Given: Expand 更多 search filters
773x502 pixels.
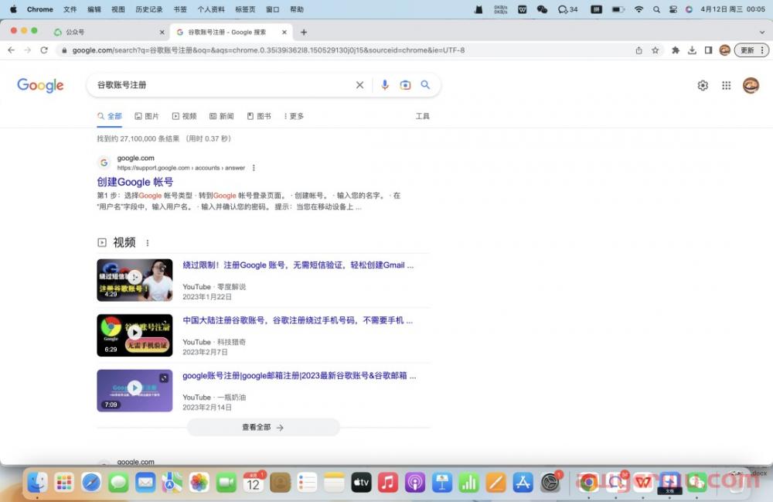Looking at the screenshot, I should click(x=294, y=116).
